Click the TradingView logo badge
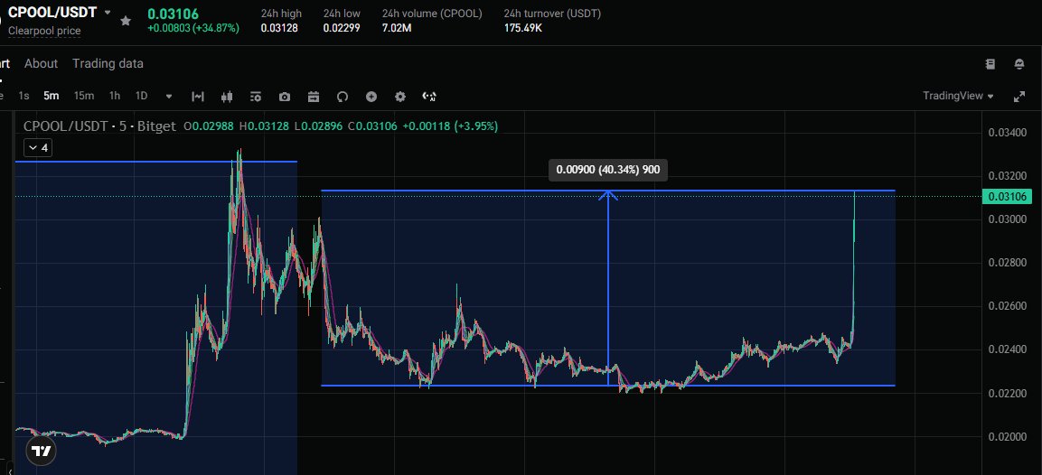Screen dimensions: 1042x475 (x=42, y=452)
